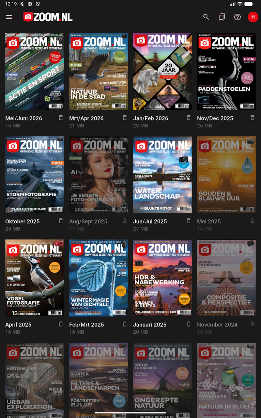The width and height of the screenshot is (261, 418).
Task: Select the Aug/Sept 2025 title
Action: point(88,221)
